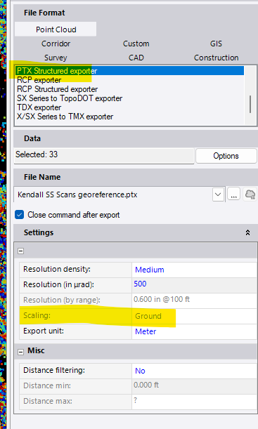258x429 pixels.
Task: Select RCP Structured exporter entry
Action: [129, 89]
